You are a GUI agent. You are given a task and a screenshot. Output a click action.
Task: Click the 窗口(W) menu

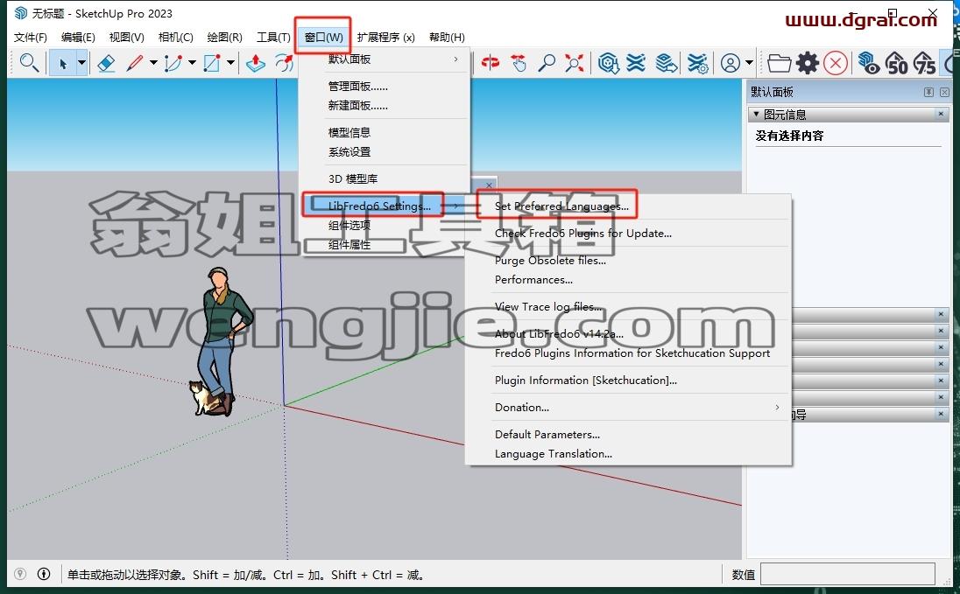point(323,38)
